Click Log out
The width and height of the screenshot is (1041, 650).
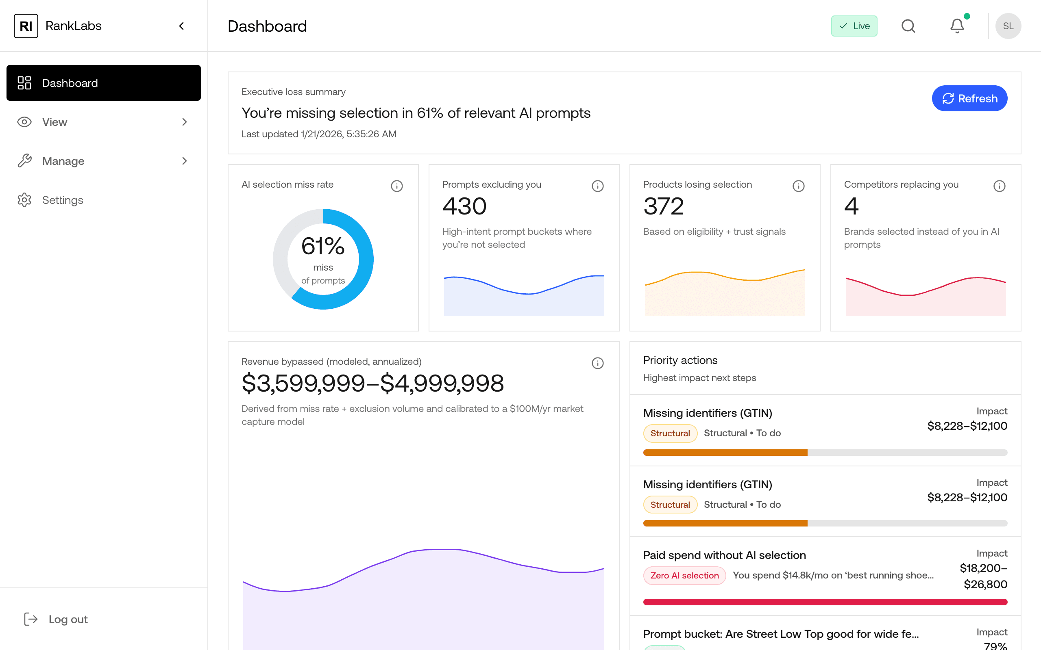(x=68, y=619)
